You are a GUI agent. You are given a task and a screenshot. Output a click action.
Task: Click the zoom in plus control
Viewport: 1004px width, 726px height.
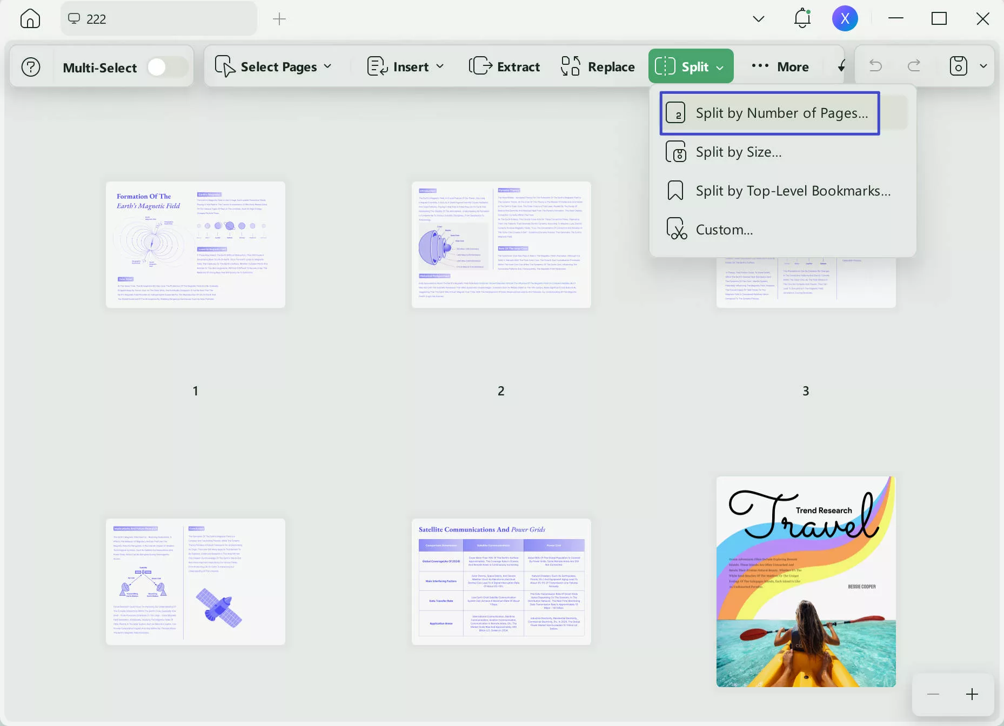[x=972, y=695]
